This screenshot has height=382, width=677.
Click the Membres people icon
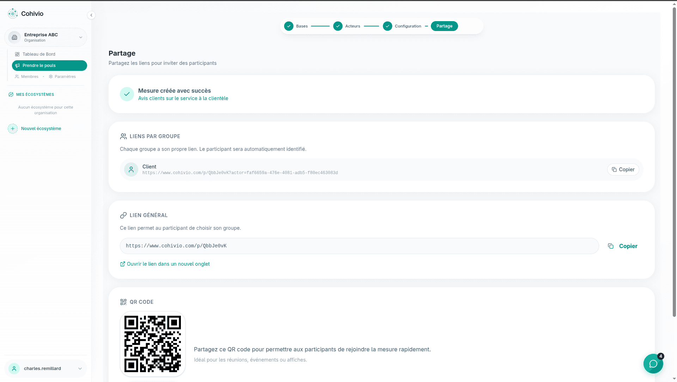(17, 76)
